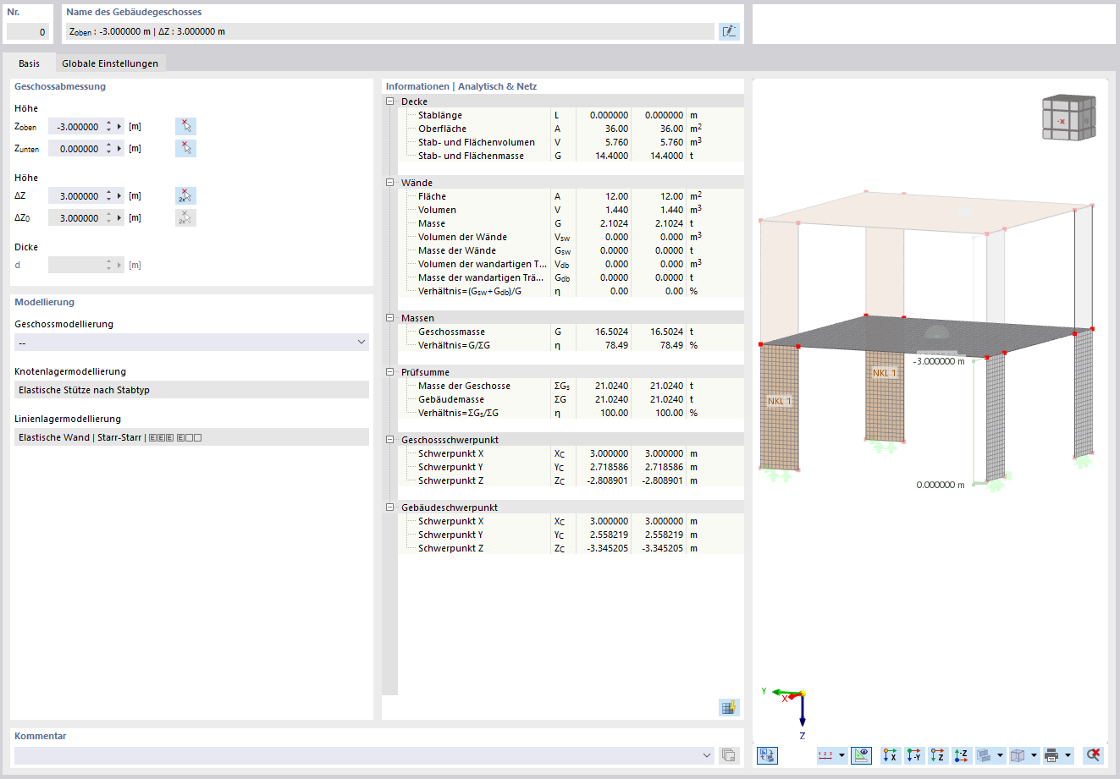Set view in Z direction

point(938,755)
